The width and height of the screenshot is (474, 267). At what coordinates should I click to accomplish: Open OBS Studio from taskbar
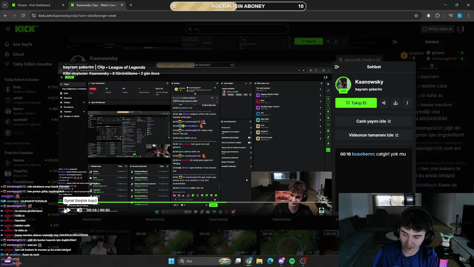(x=303, y=261)
